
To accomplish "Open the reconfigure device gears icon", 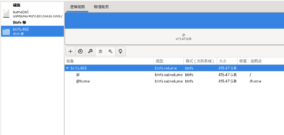I will pyautogui.click(x=91, y=51).
